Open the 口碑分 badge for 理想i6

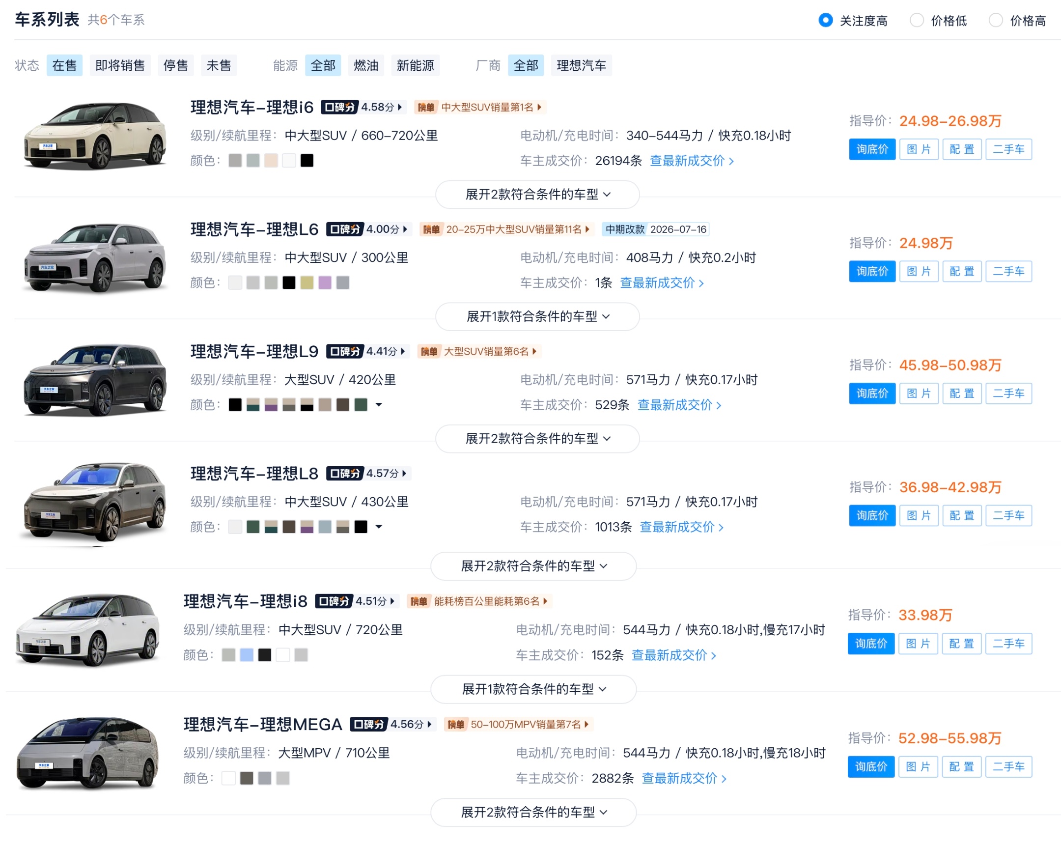[x=363, y=107]
